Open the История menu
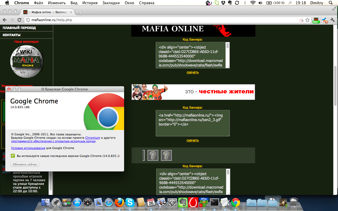338x211 pixels. tap(90, 3)
